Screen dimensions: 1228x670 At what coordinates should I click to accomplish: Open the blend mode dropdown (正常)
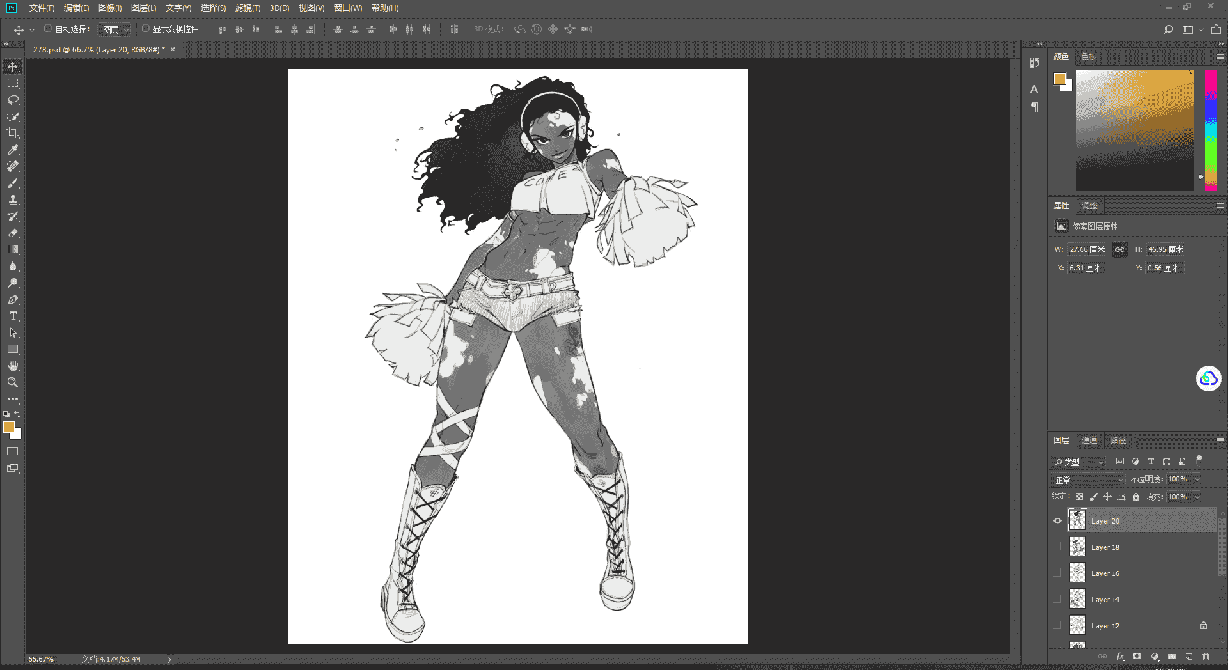click(x=1088, y=479)
